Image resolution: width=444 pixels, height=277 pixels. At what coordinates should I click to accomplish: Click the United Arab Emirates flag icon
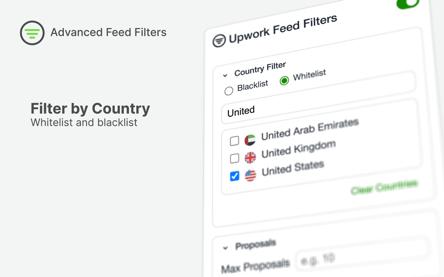tap(250, 140)
